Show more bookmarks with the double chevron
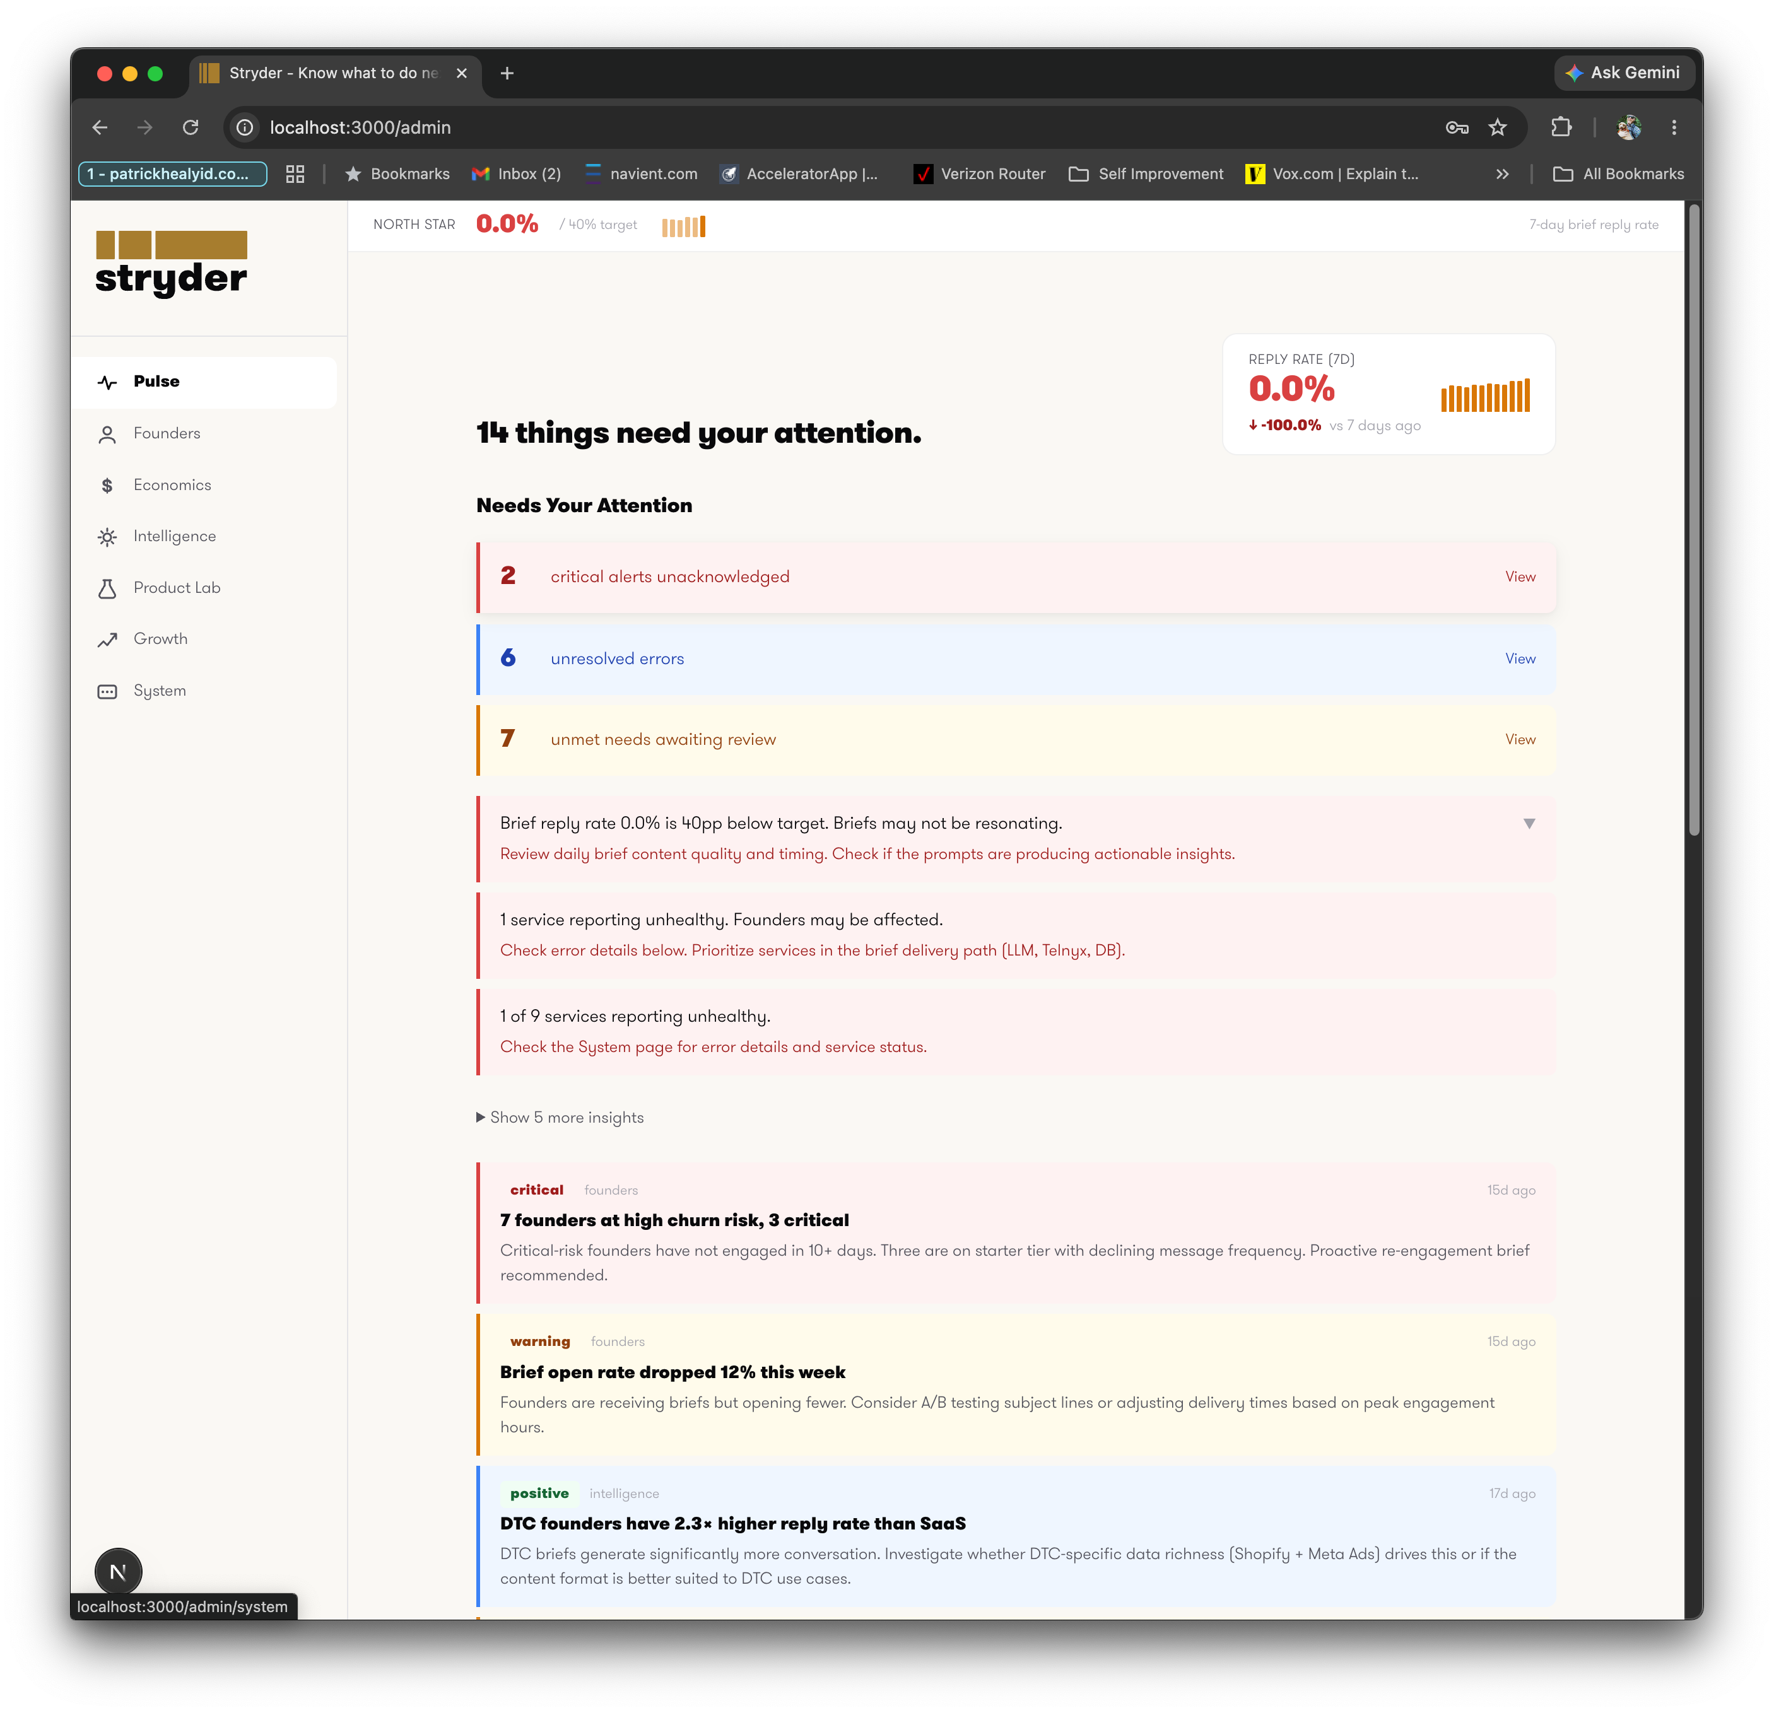The image size is (1774, 1713). (1503, 175)
